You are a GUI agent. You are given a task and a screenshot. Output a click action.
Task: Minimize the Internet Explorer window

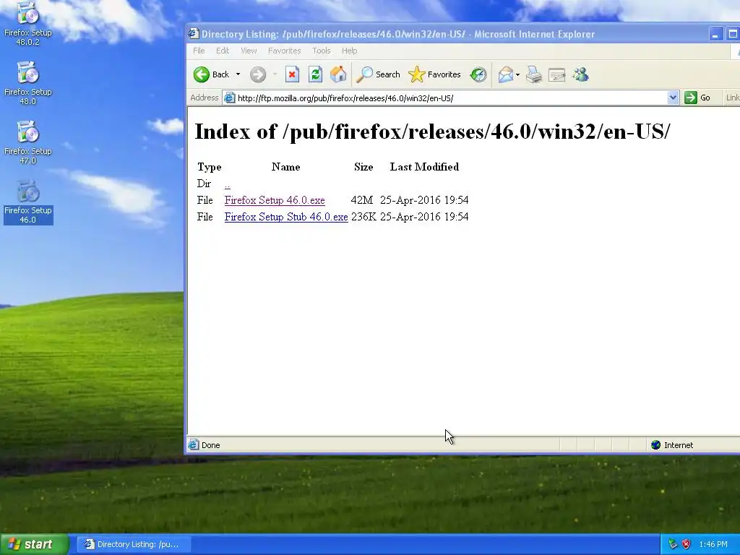[x=716, y=34]
